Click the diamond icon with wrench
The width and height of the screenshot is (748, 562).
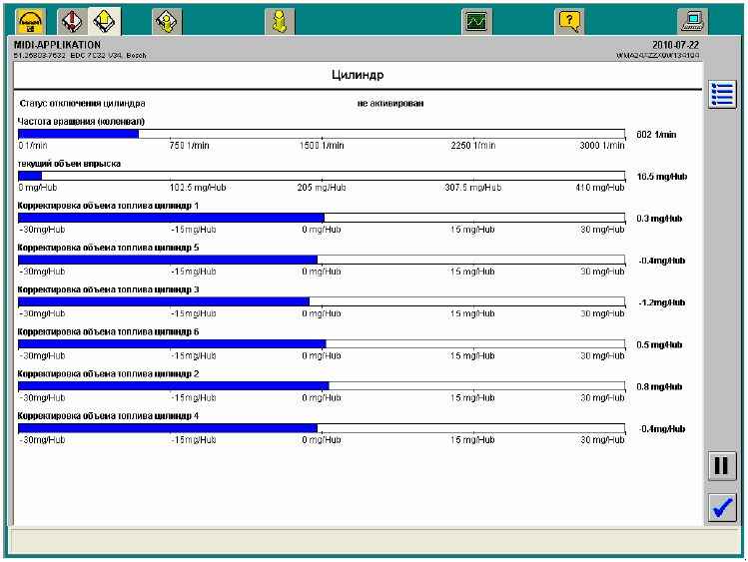(x=167, y=20)
